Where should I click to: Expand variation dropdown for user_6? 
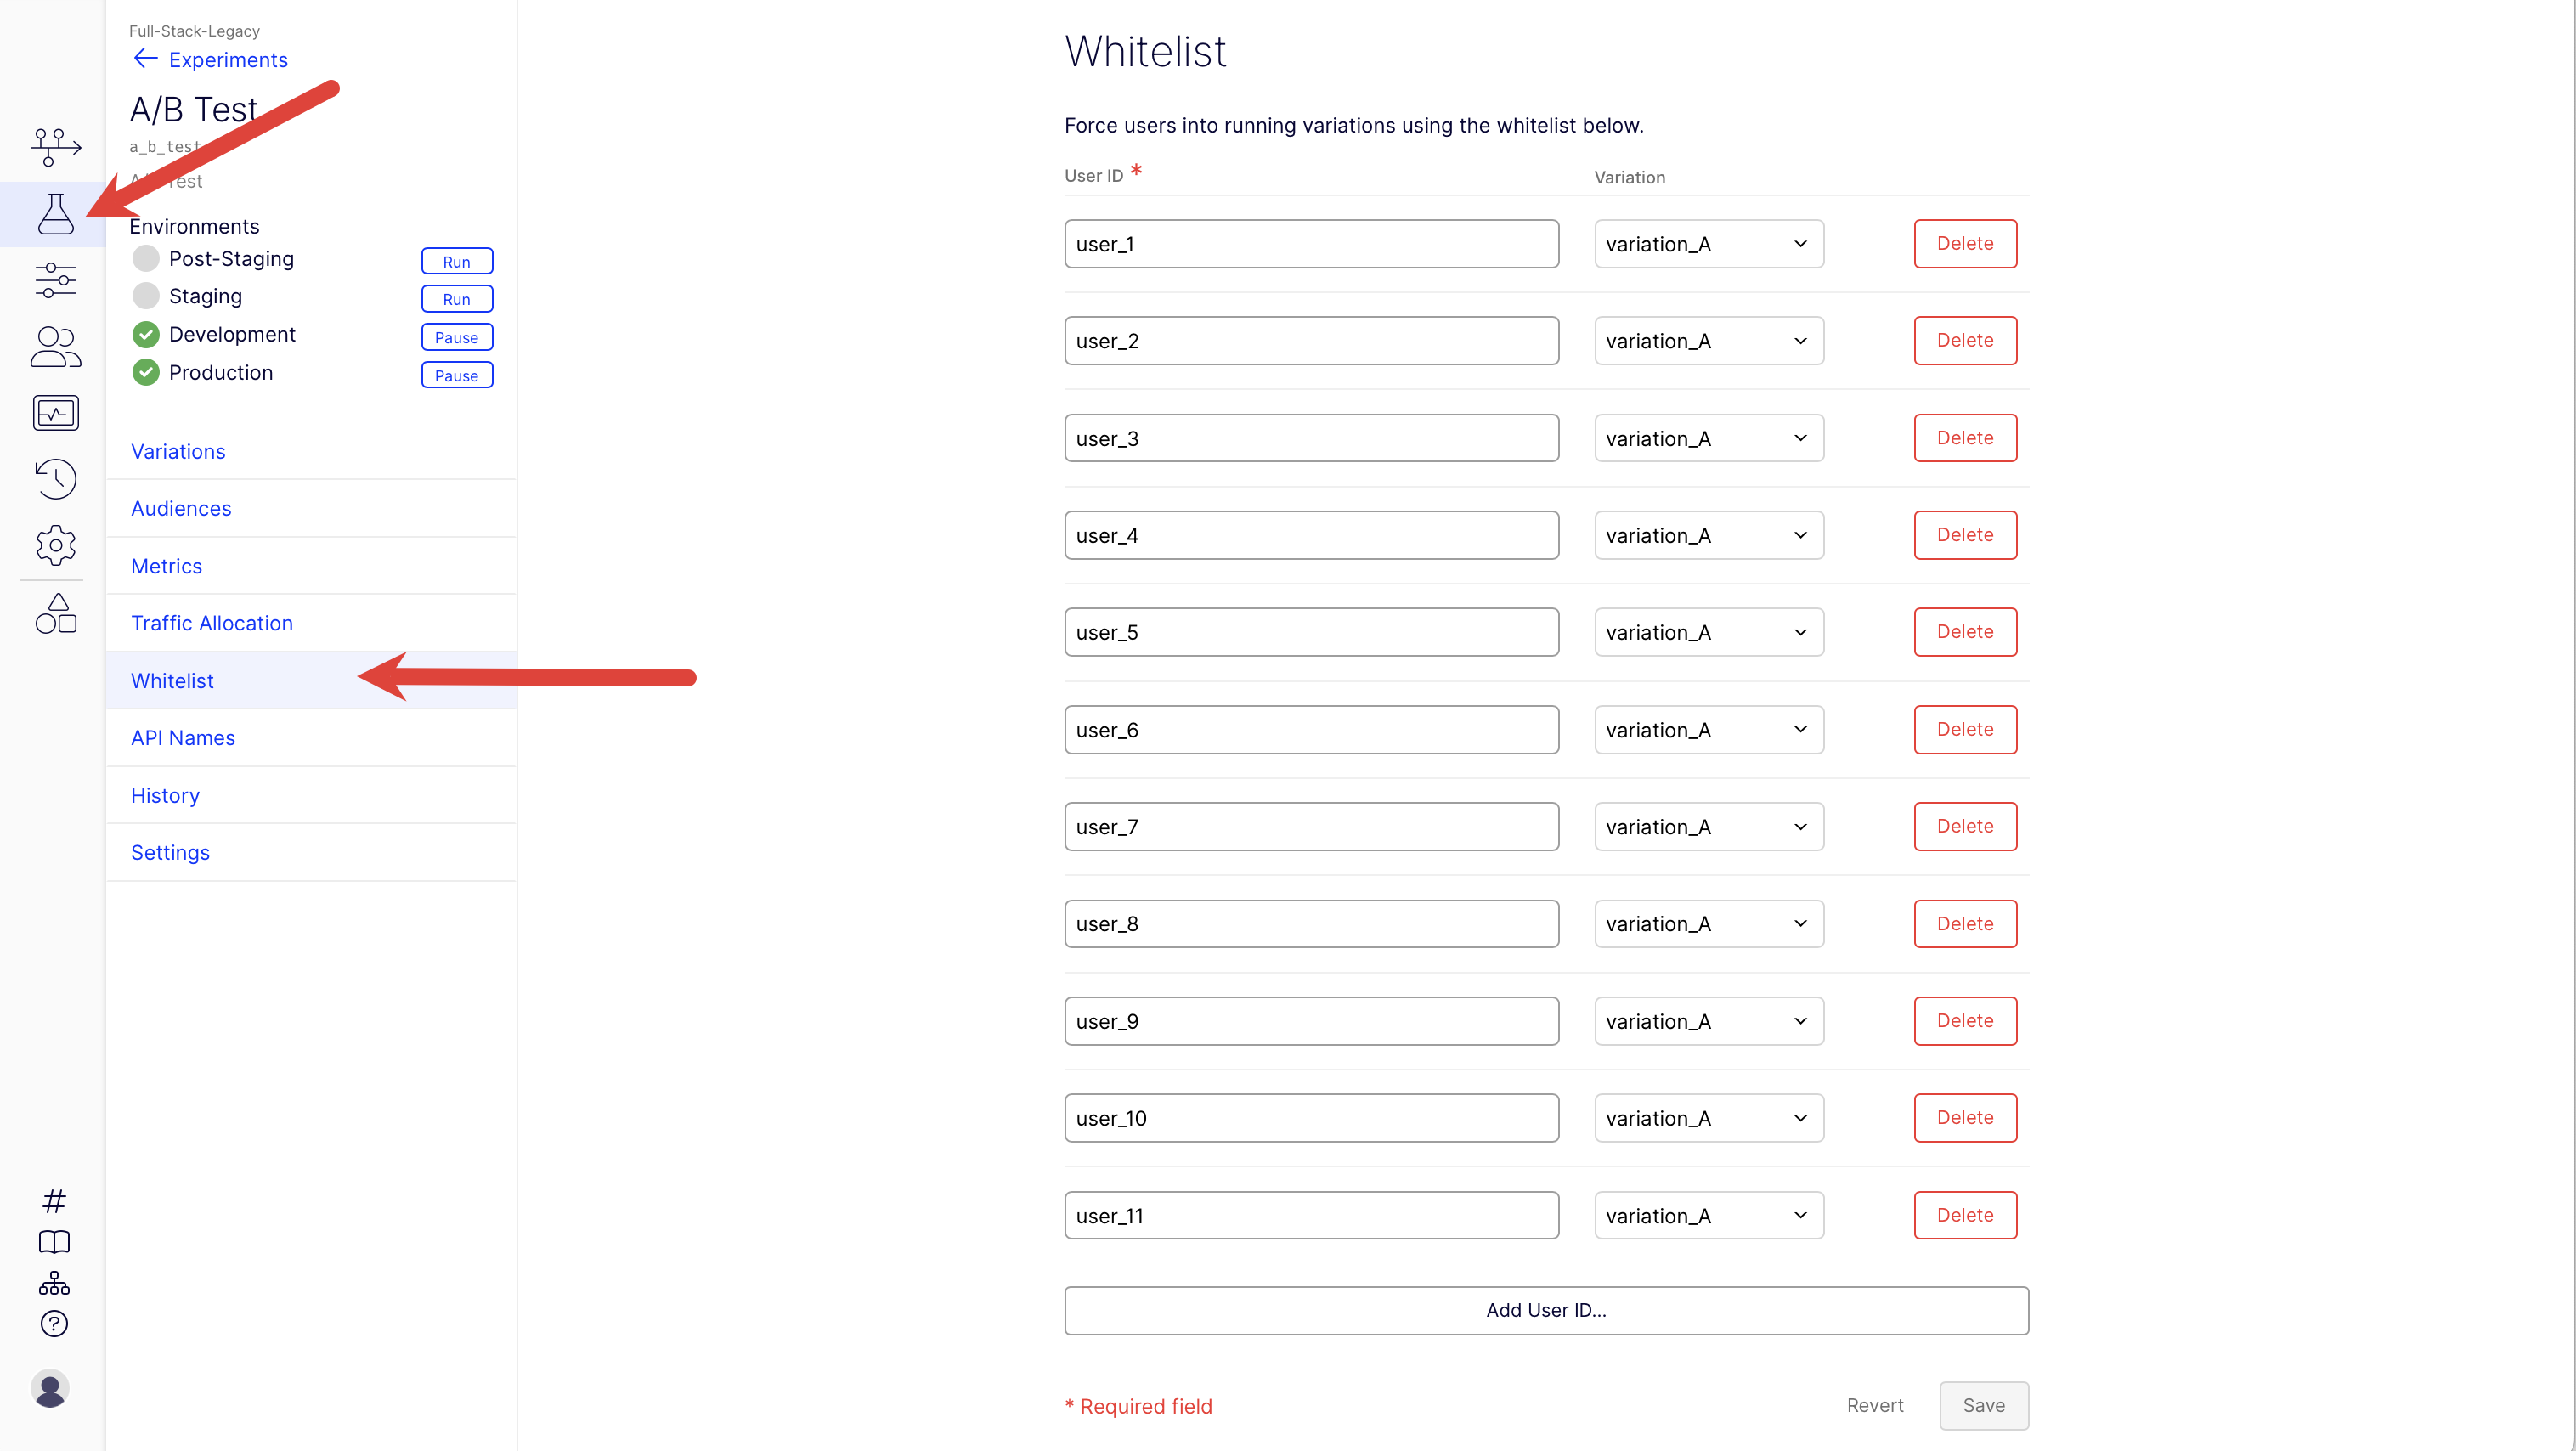(1709, 730)
